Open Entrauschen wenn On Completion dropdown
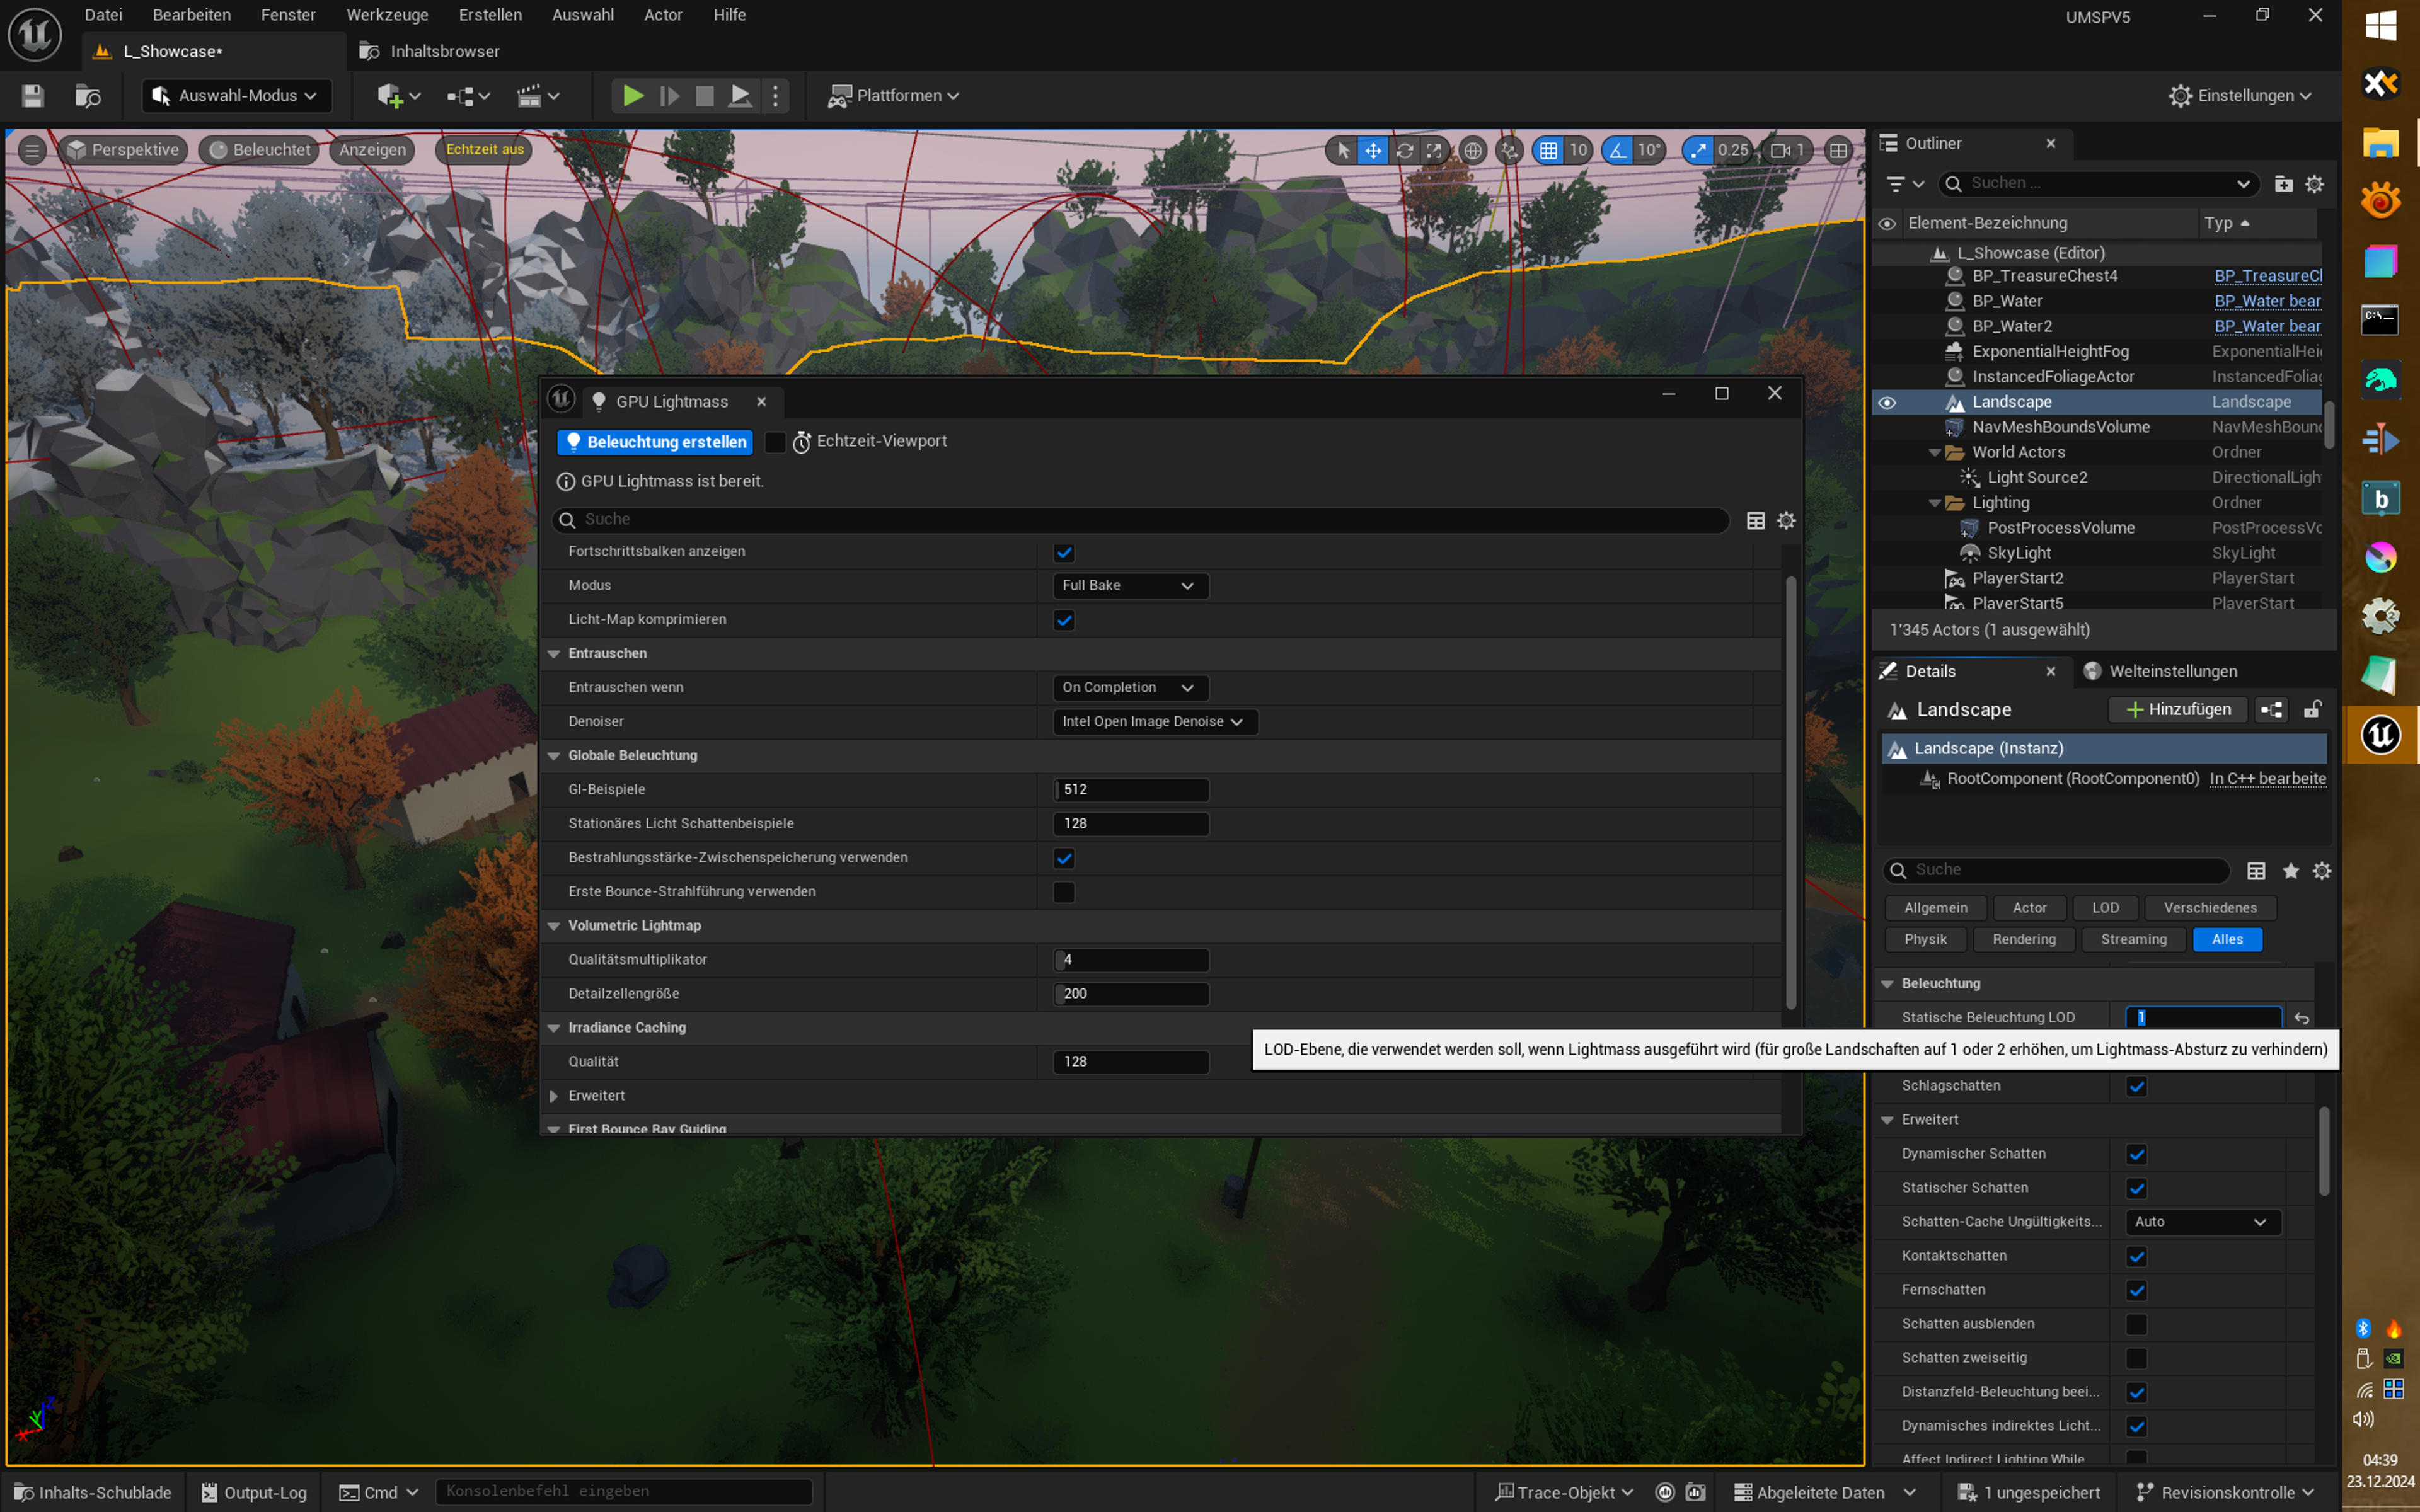 click(1130, 688)
